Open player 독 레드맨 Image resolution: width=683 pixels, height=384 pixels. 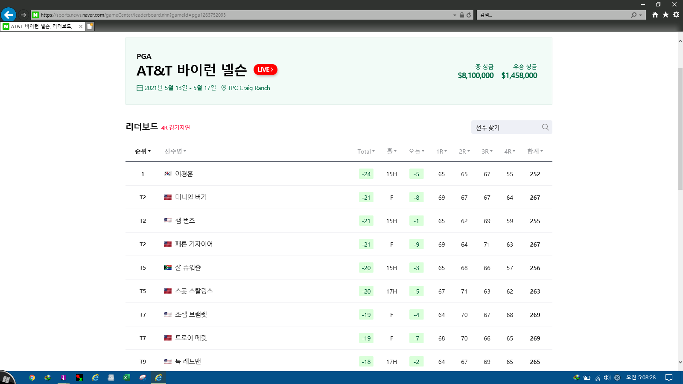pyautogui.click(x=188, y=361)
